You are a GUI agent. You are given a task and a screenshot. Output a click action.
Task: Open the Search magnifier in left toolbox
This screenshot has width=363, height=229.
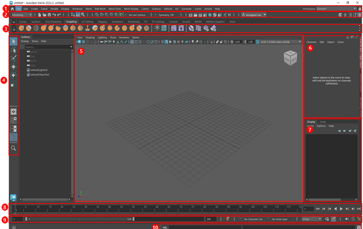tap(14, 148)
